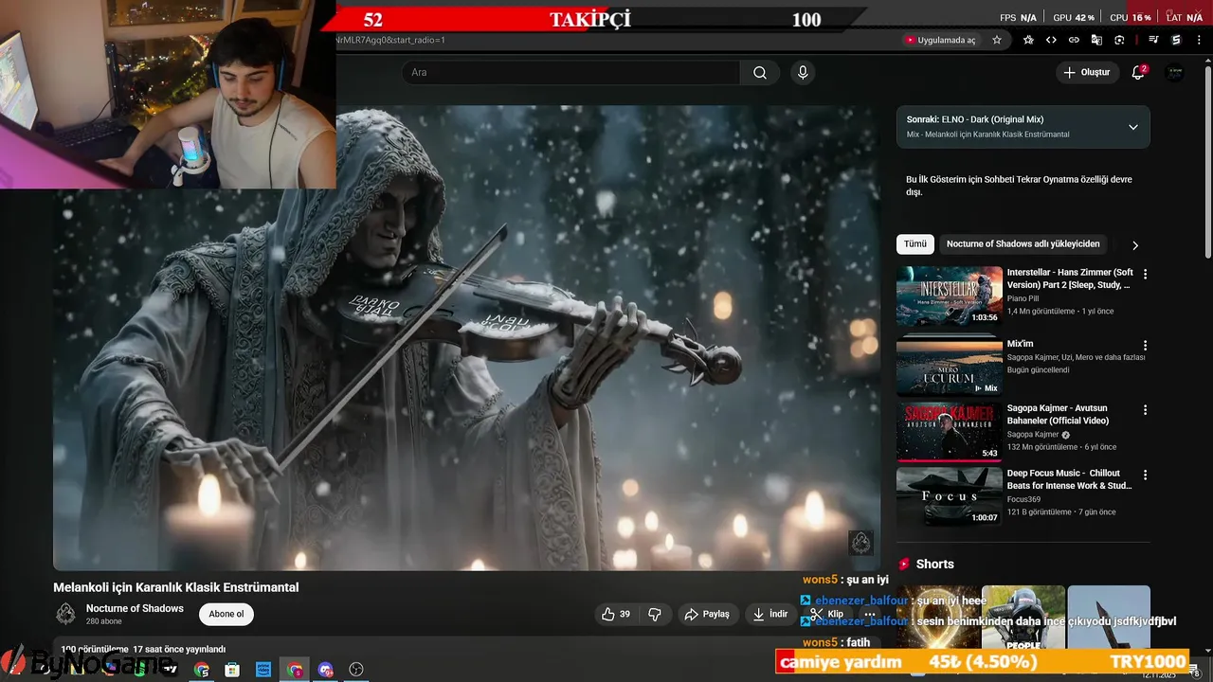1213x682 pixels.
Task: Open the star-shaped browser extension icon
Action: [x=1028, y=40]
